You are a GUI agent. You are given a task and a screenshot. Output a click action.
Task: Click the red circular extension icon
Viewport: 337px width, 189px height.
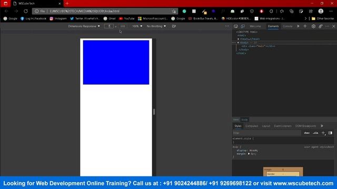[x=262, y=11]
